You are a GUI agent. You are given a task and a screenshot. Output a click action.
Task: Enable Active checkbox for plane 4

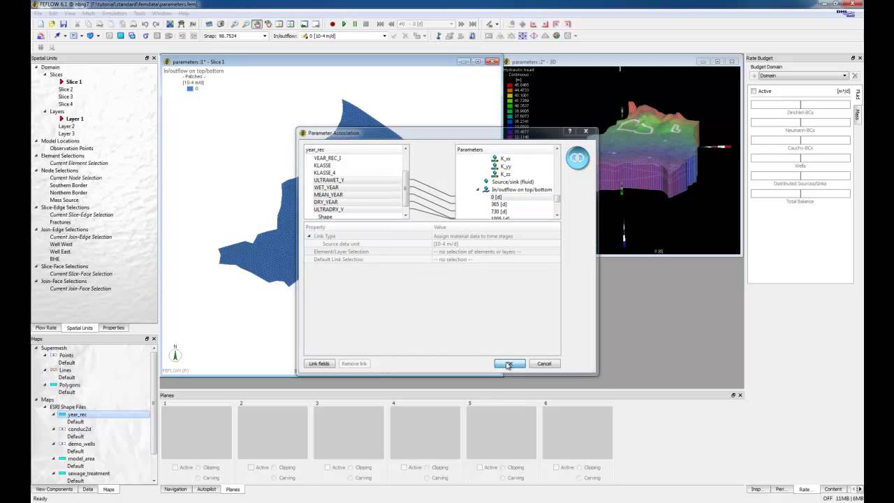(404, 467)
